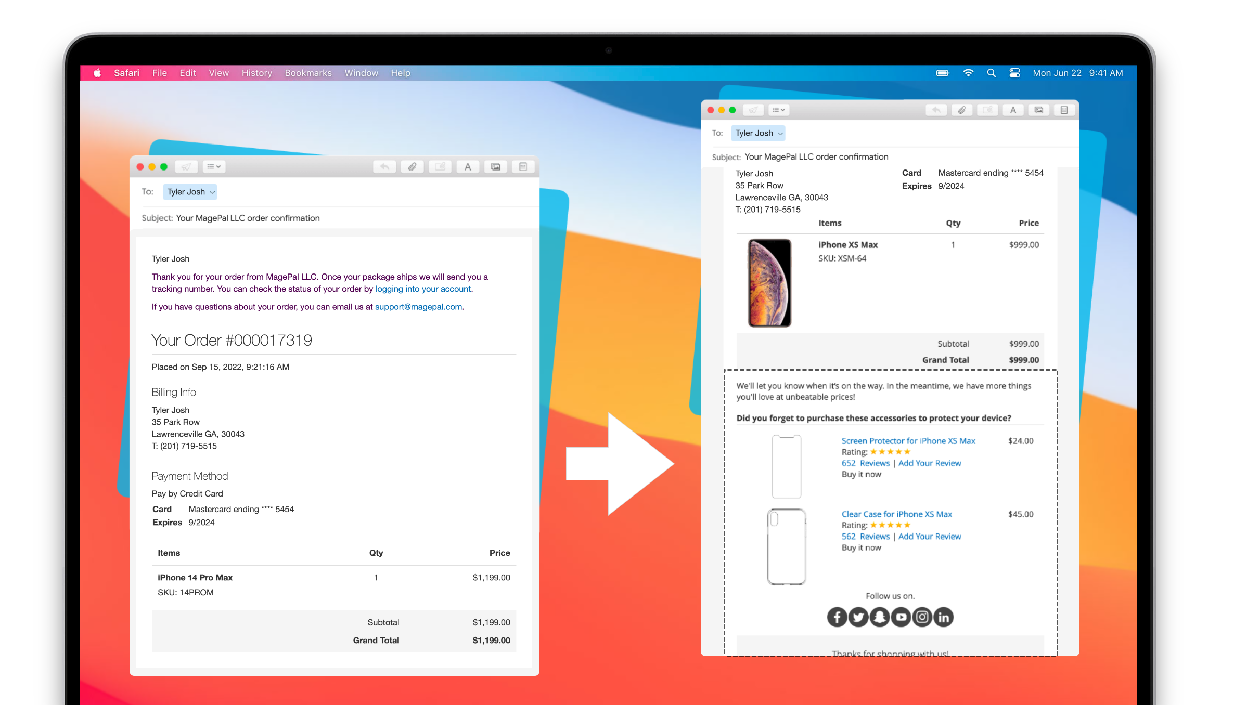The width and height of the screenshot is (1247, 705).
Task: Click markup icon in left mail window
Action: [440, 166]
